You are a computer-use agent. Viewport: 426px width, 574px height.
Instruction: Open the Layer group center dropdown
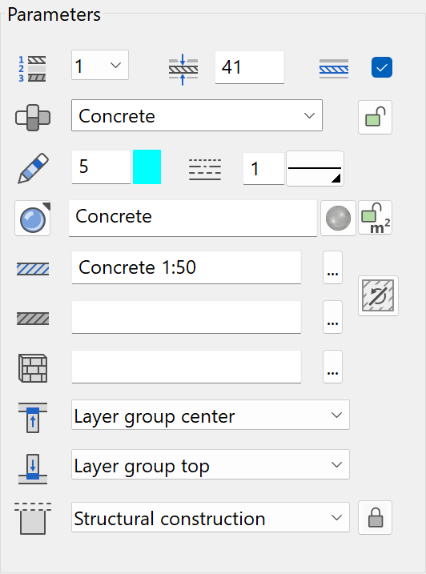coord(211,415)
